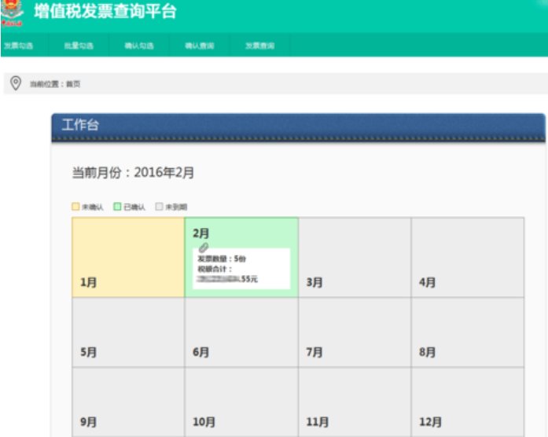Click the gray 未到期 legend swatch

click(x=159, y=207)
